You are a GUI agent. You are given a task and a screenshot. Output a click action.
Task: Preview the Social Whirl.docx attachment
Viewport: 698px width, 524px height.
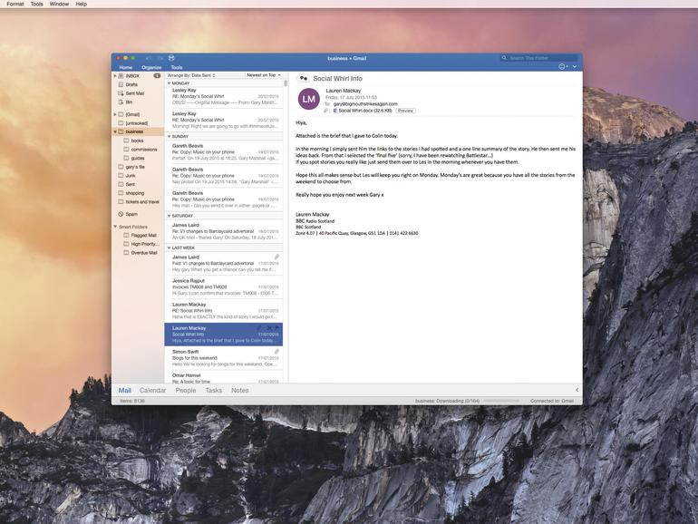point(405,111)
